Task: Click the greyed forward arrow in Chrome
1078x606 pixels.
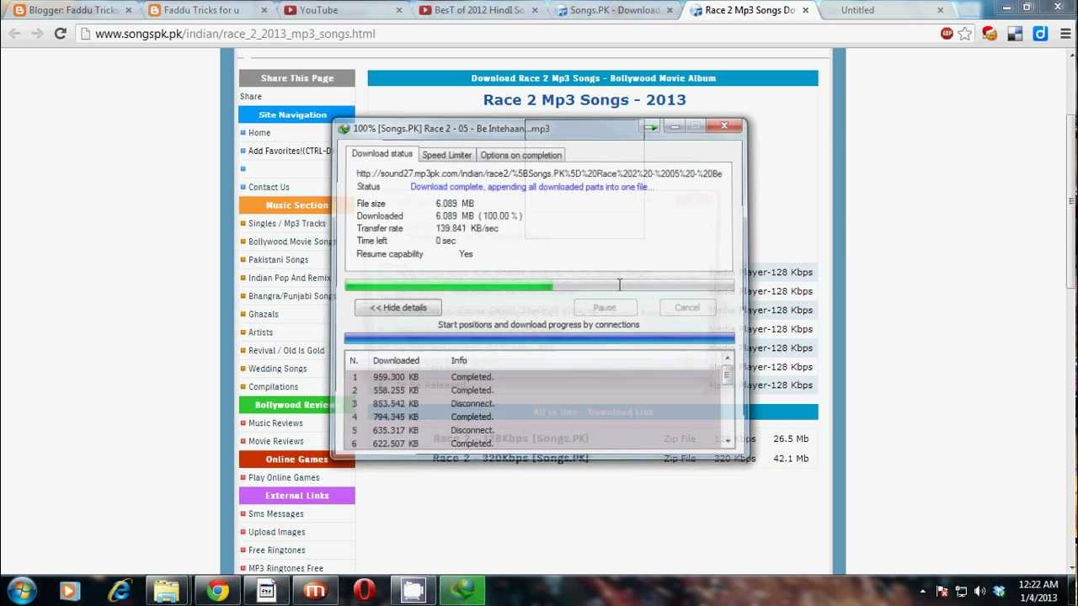Action: 37,34
